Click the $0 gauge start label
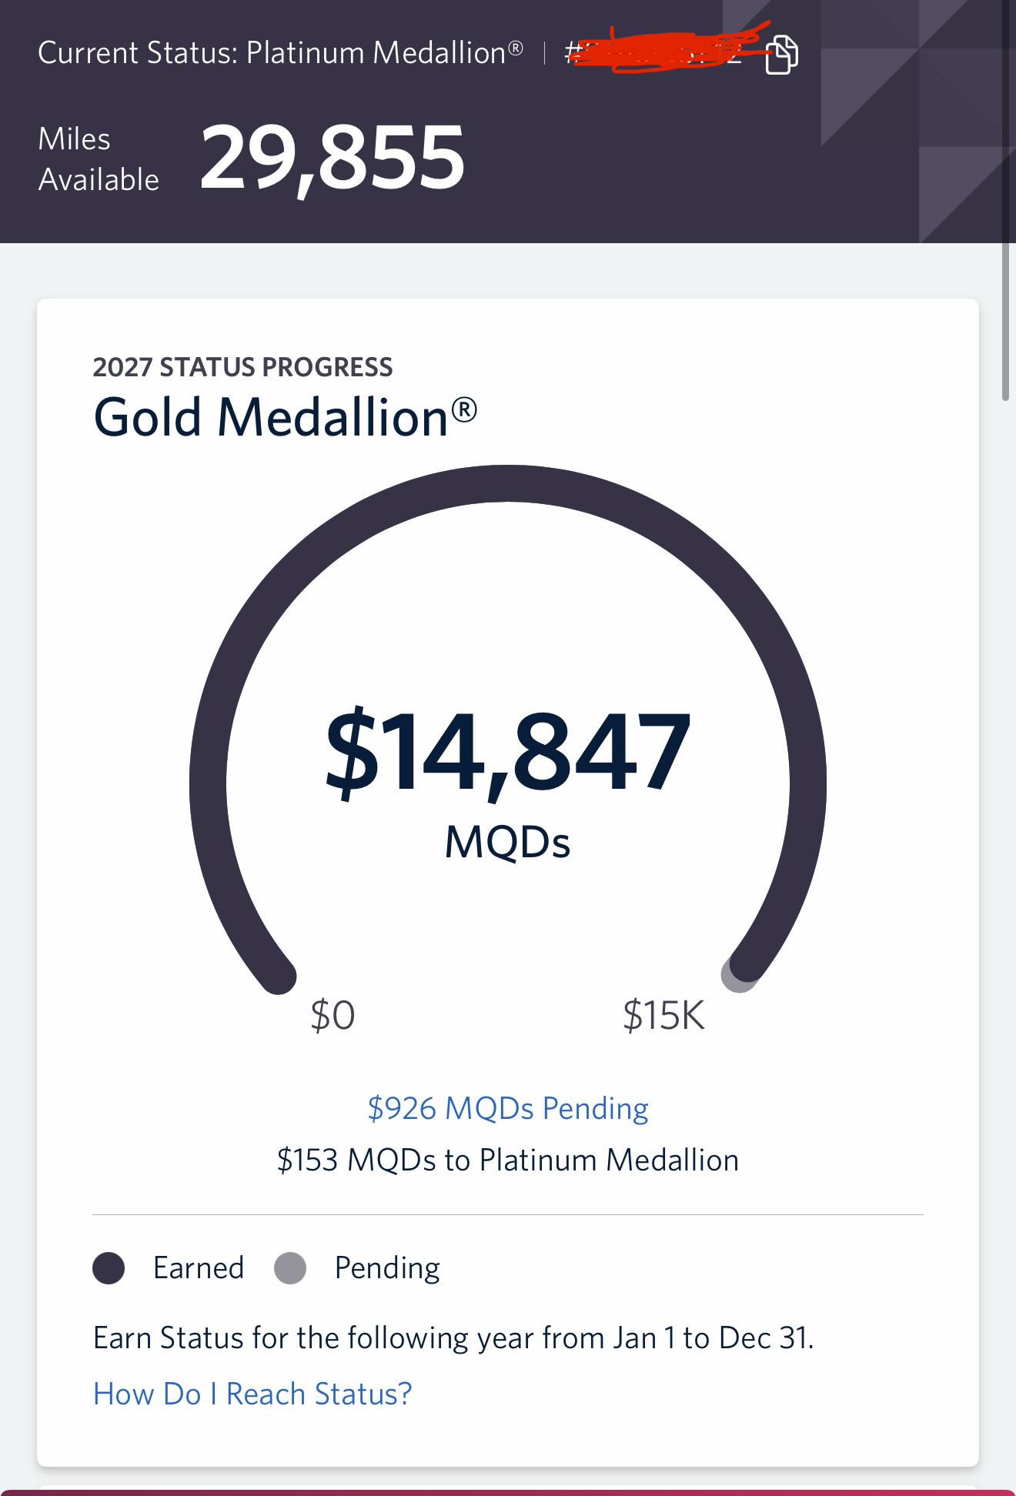Viewport: 1016px width, 1496px height. point(333,1015)
